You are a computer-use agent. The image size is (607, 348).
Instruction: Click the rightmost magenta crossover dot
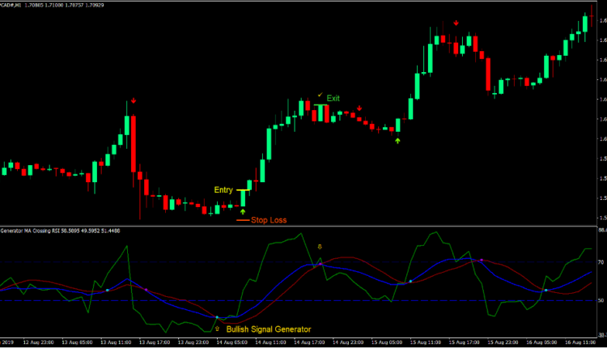click(482, 260)
